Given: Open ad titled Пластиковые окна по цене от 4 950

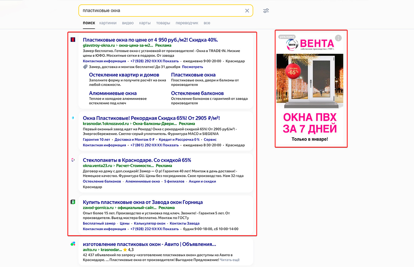Looking at the screenshot, I should (150, 40).
